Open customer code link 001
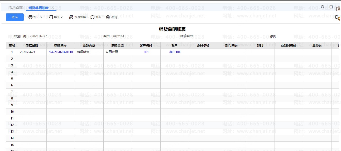The image size is (341, 151). tap(146, 52)
